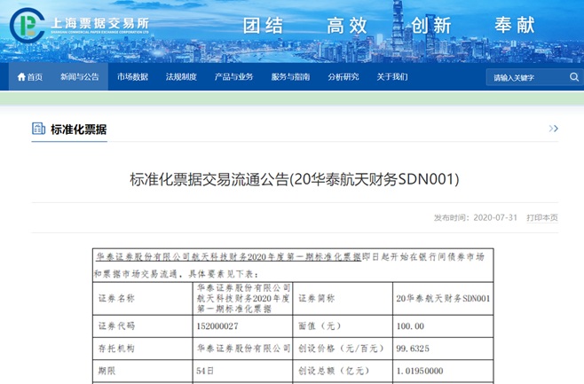Open the 关于我们 menu
Viewport: 584px width, 384px height.
pos(391,76)
